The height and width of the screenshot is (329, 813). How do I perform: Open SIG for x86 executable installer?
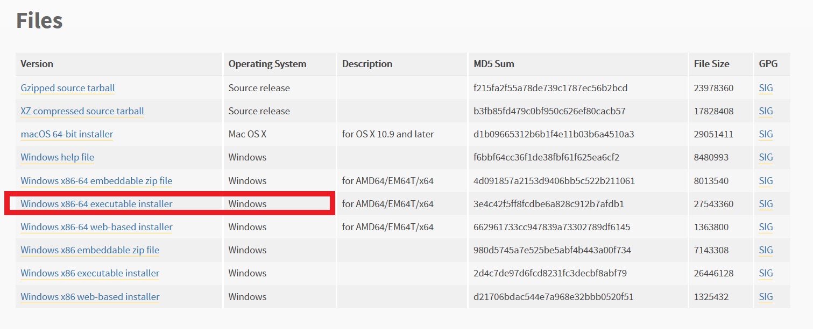click(766, 273)
